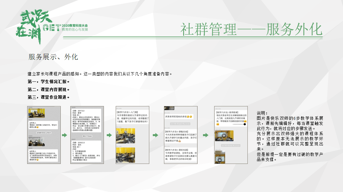Play the lower video in the first chat screenshot
Image resolution: width=343 pixels, height=192 pixels.
36,142
